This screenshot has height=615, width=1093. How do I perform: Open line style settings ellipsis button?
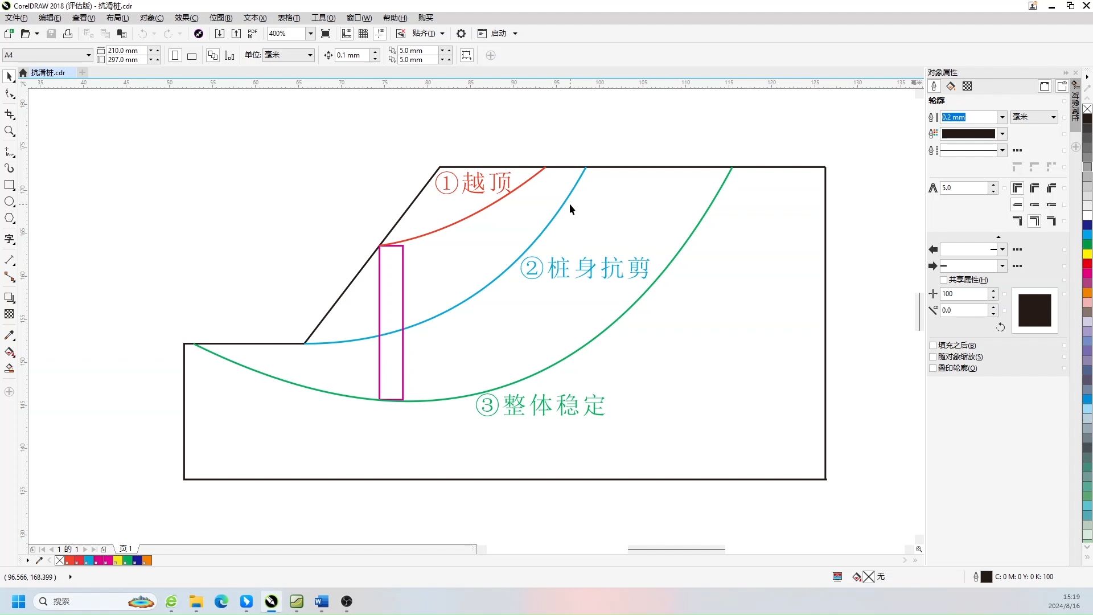[x=1017, y=150]
